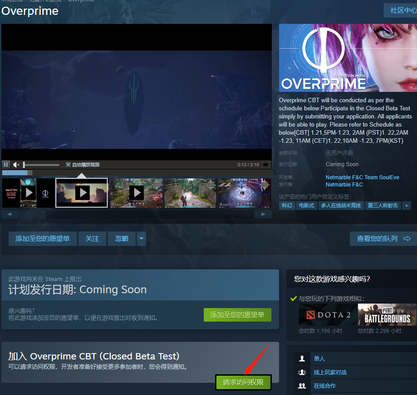Click the release date text 'Coming Soon'
The width and height of the screenshot is (417, 395).
pos(342,164)
